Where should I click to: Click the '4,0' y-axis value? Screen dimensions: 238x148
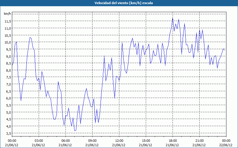[x=8, y=126]
